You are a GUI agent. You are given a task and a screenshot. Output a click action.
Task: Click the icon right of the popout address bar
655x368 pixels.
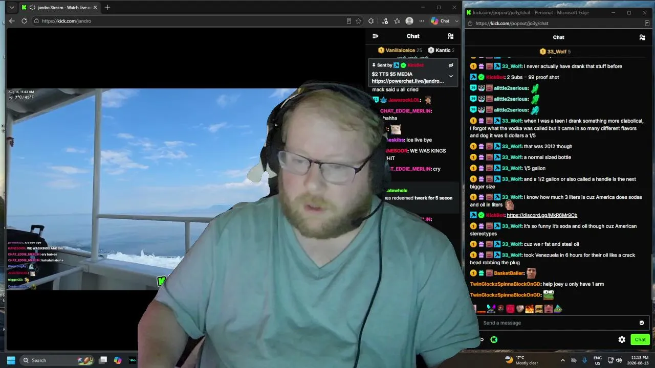(647, 24)
